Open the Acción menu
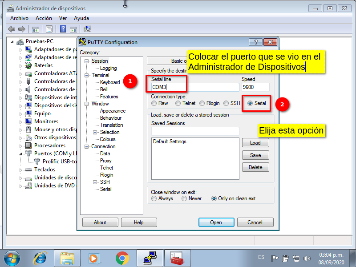Screen dimensions: 356x267 point(44,18)
